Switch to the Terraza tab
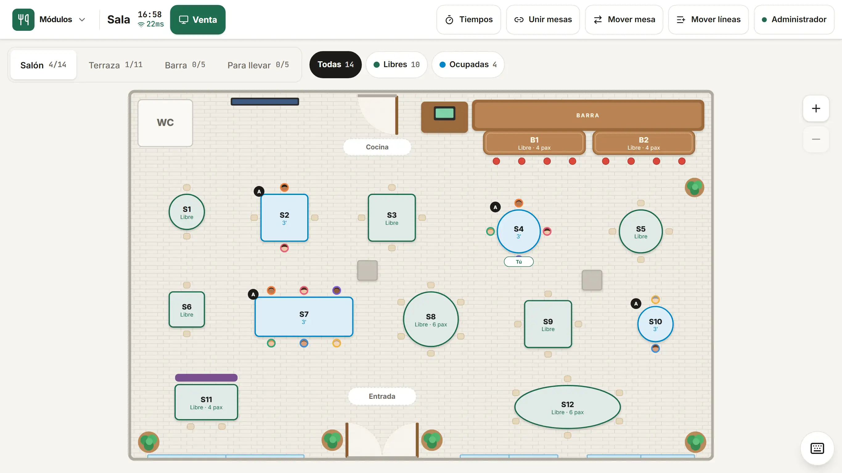Image resolution: width=842 pixels, height=473 pixels. tap(115, 65)
